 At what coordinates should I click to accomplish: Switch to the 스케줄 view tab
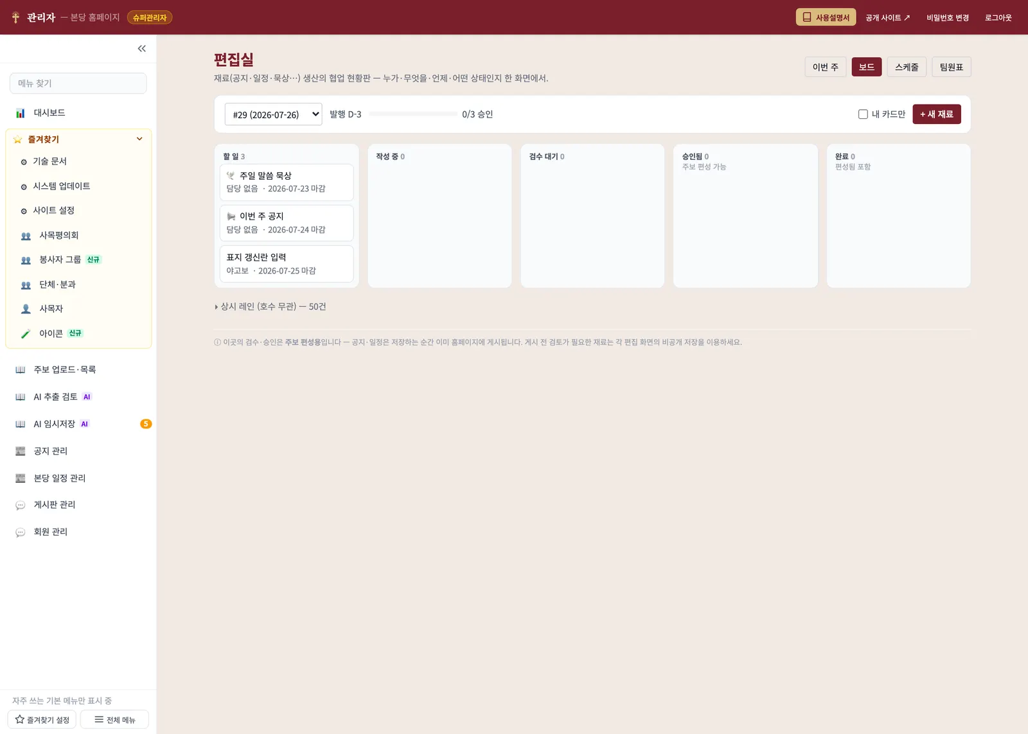coord(907,67)
